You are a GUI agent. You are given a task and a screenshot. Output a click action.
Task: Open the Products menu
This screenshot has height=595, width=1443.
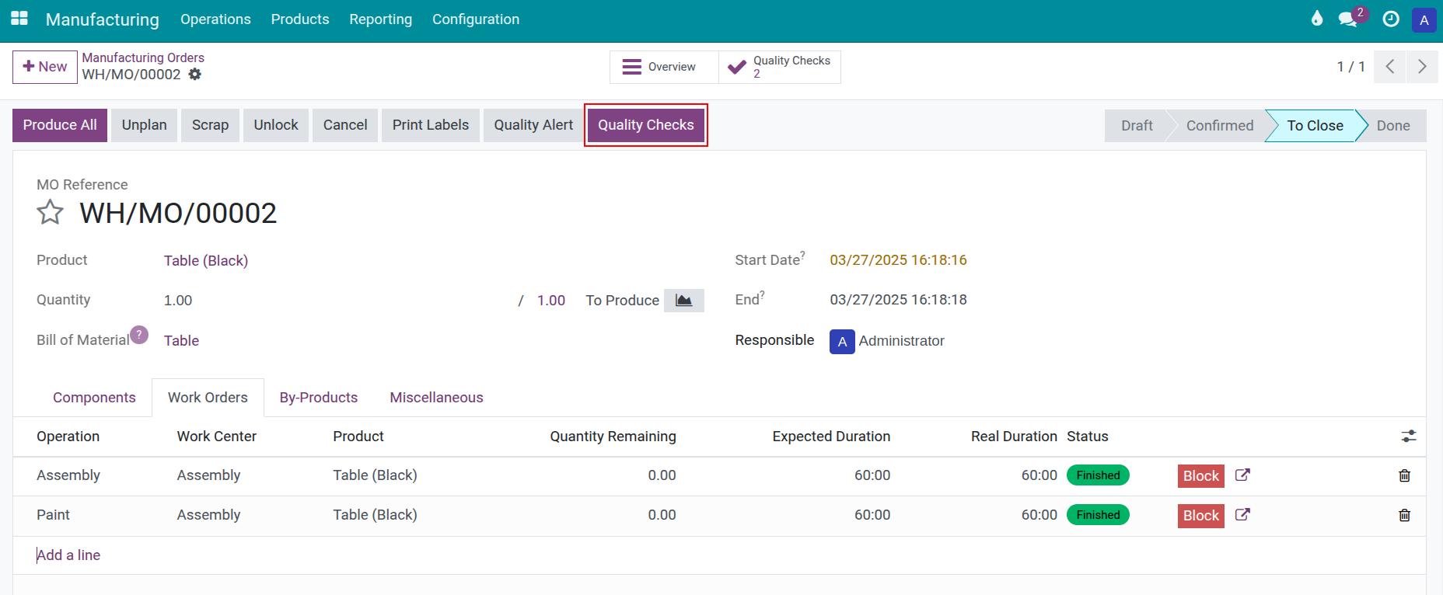300,19
